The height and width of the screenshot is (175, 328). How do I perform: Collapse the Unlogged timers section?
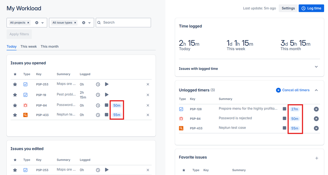click(x=316, y=90)
